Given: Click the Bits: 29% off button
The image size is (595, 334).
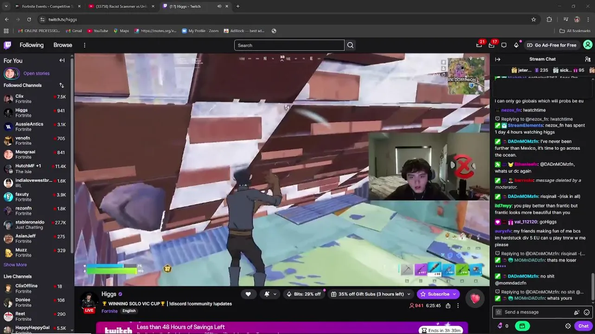Looking at the screenshot, I should tap(303, 294).
